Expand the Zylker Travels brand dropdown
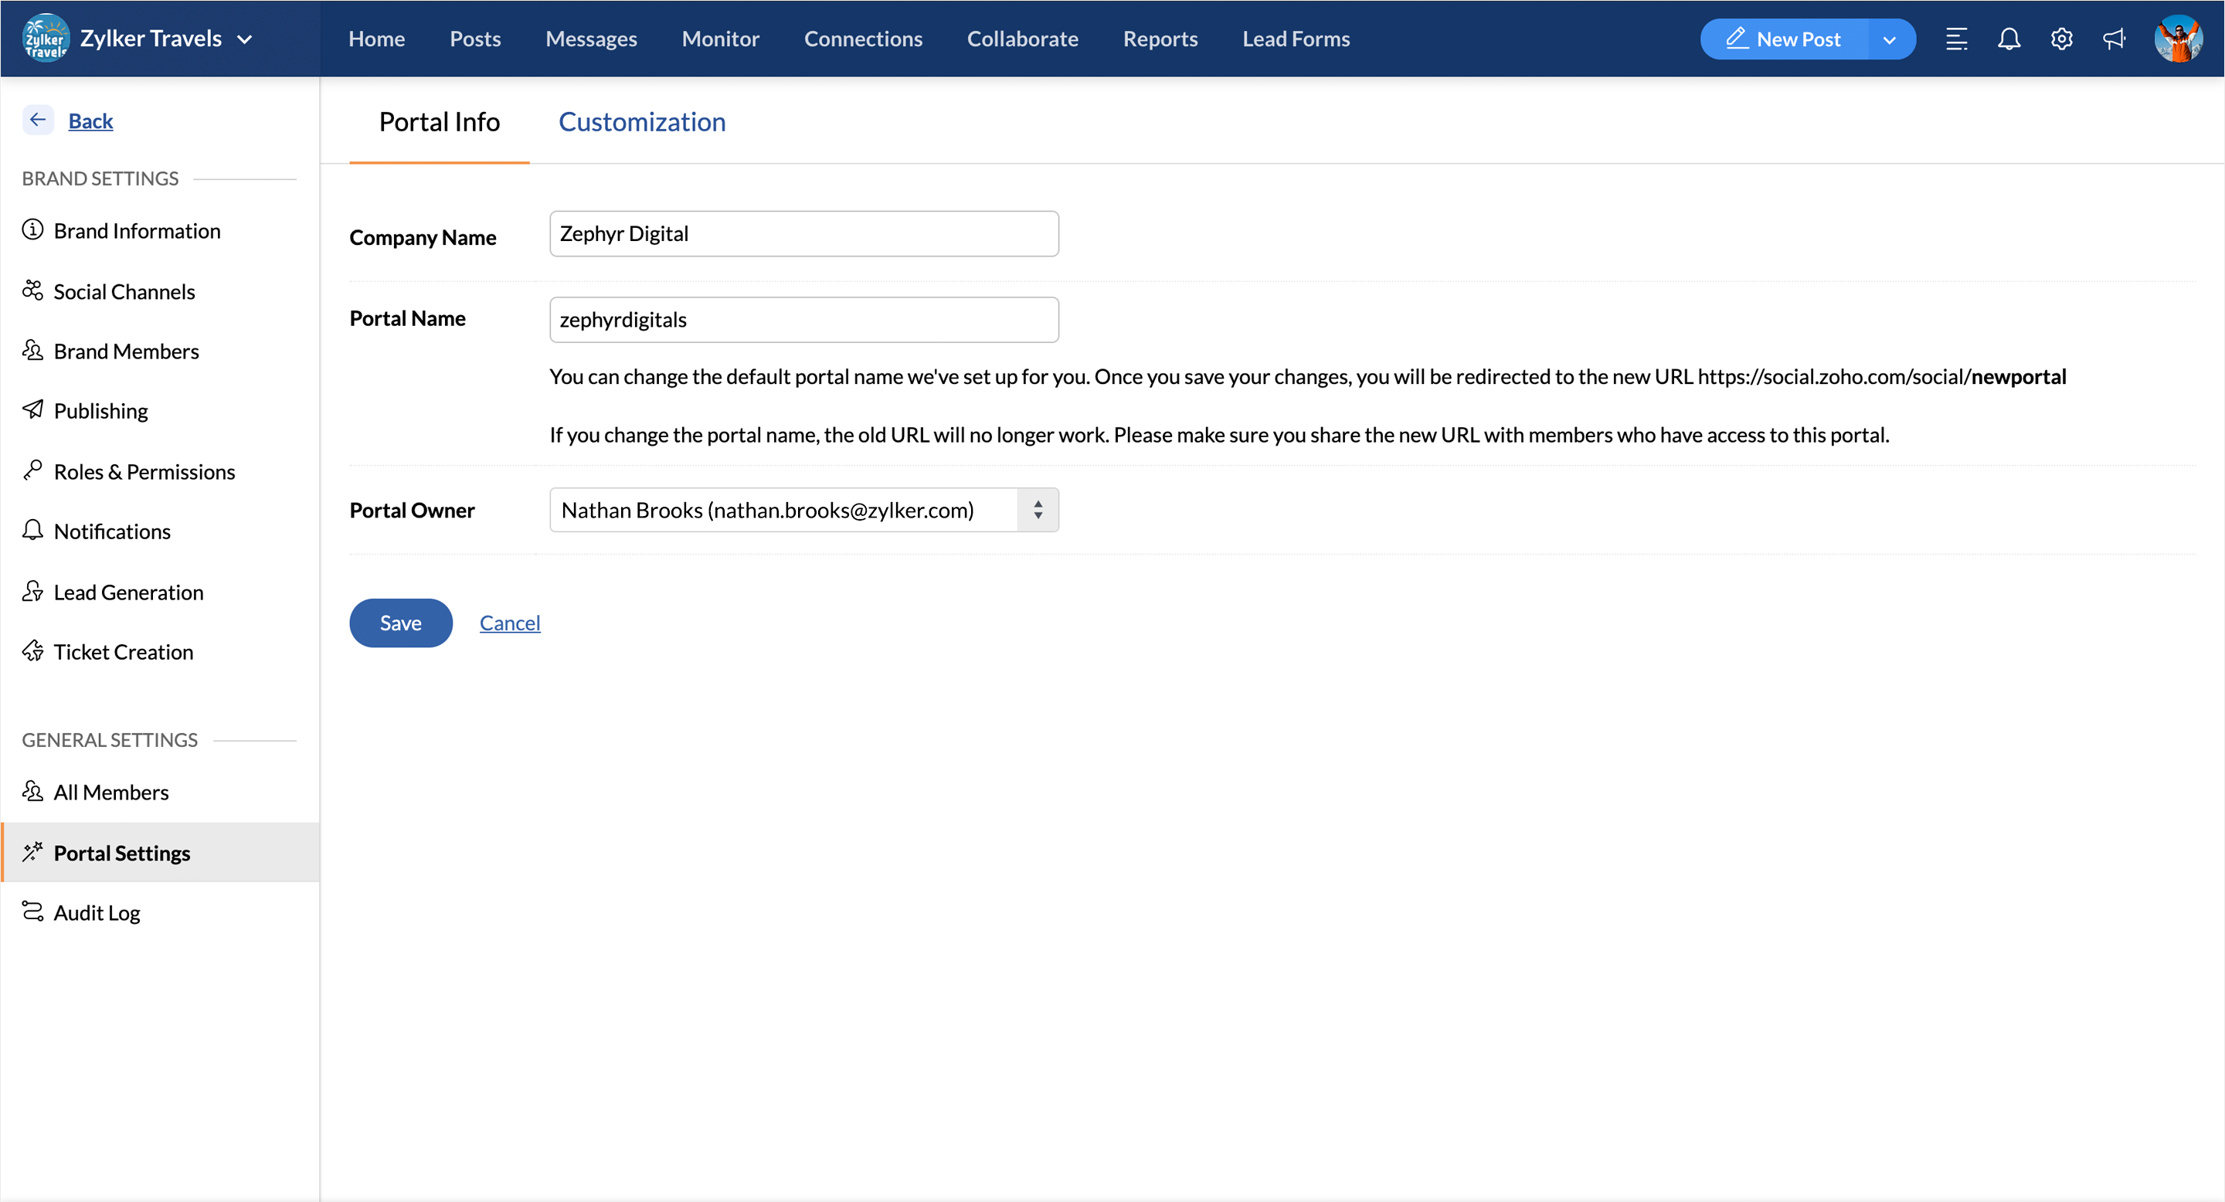This screenshot has width=2225, height=1202. (x=244, y=39)
